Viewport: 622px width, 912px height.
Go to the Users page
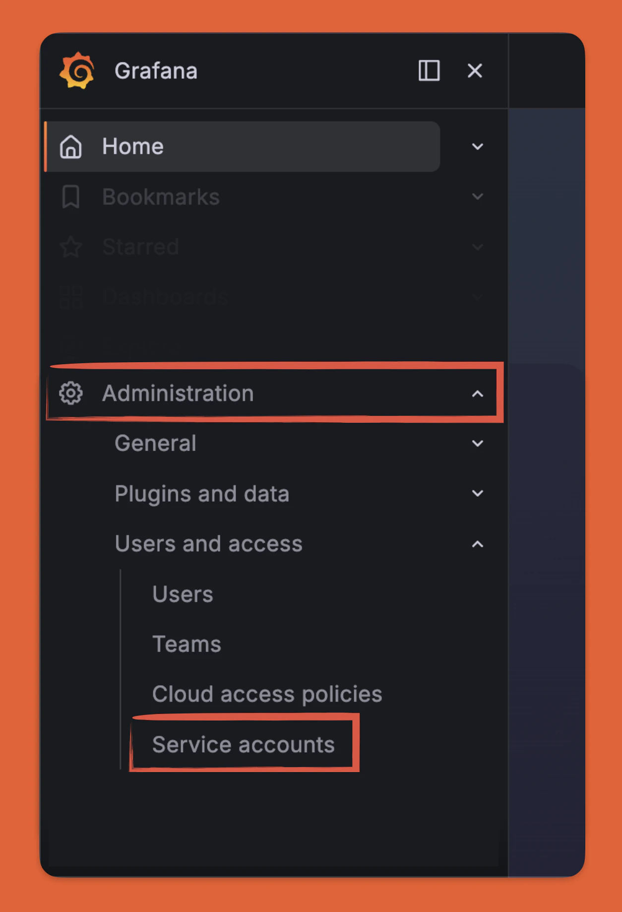tap(183, 594)
